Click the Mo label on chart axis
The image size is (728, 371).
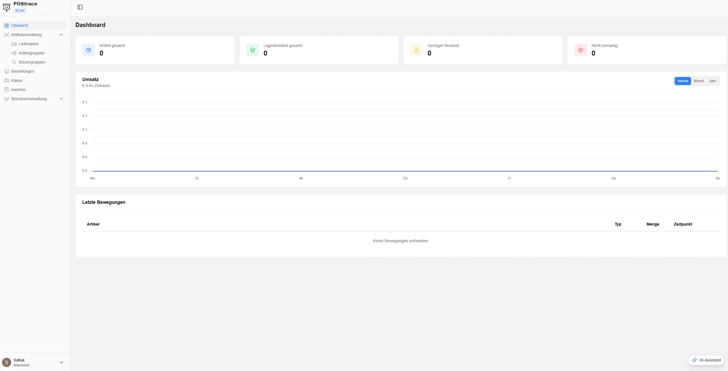tap(93, 178)
